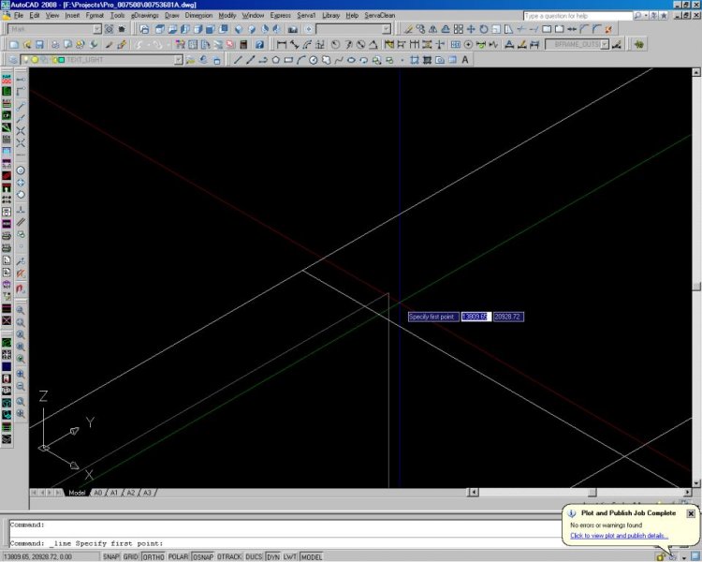Viewport: 702px width, 562px height.
Task: Click the snap magnet icon in left toolbar
Action: pyautogui.click(x=20, y=288)
